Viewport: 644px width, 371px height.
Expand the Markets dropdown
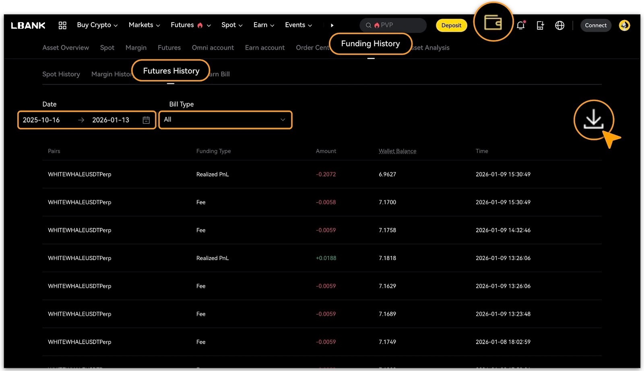pyautogui.click(x=144, y=25)
